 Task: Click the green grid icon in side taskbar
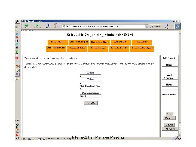tap(17, 51)
